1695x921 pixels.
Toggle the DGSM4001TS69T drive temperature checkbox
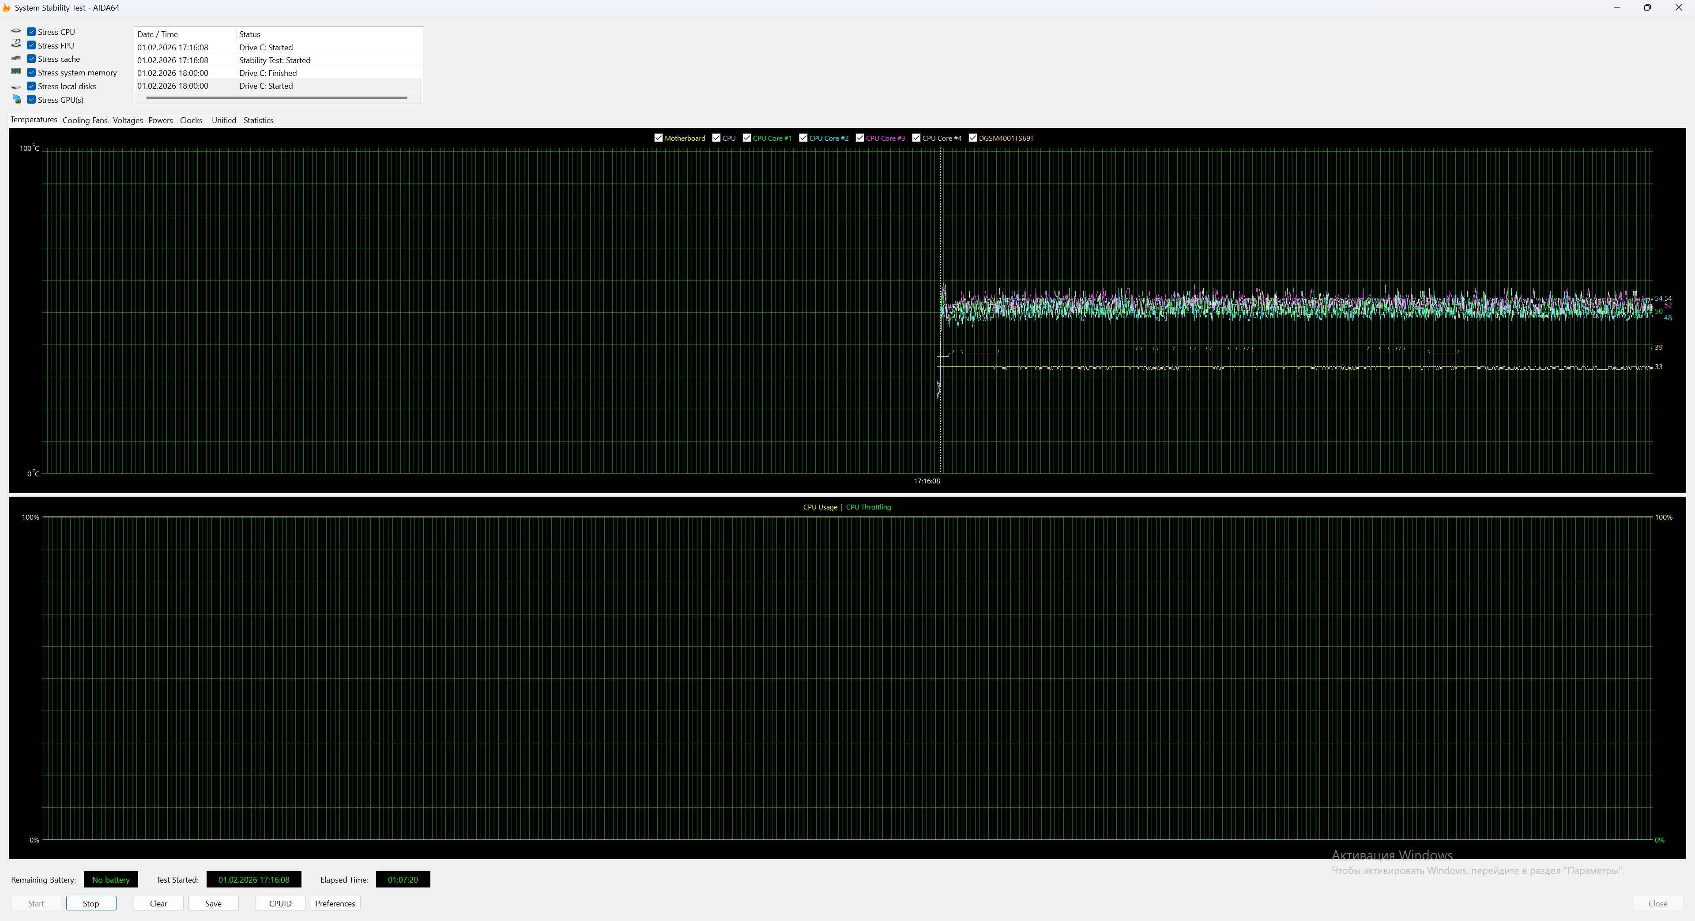click(x=972, y=138)
